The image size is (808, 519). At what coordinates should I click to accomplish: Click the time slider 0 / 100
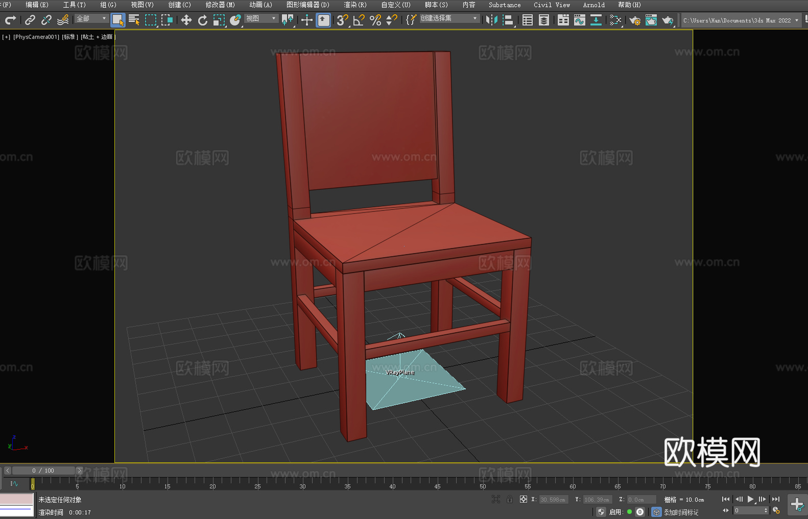point(43,471)
